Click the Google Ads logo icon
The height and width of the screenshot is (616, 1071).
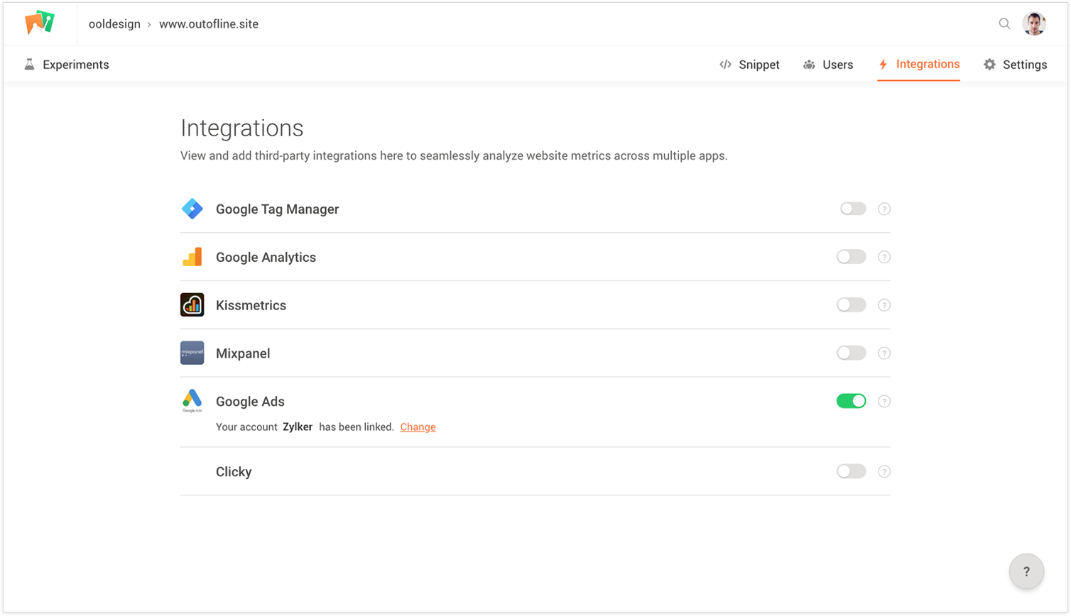[192, 400]
